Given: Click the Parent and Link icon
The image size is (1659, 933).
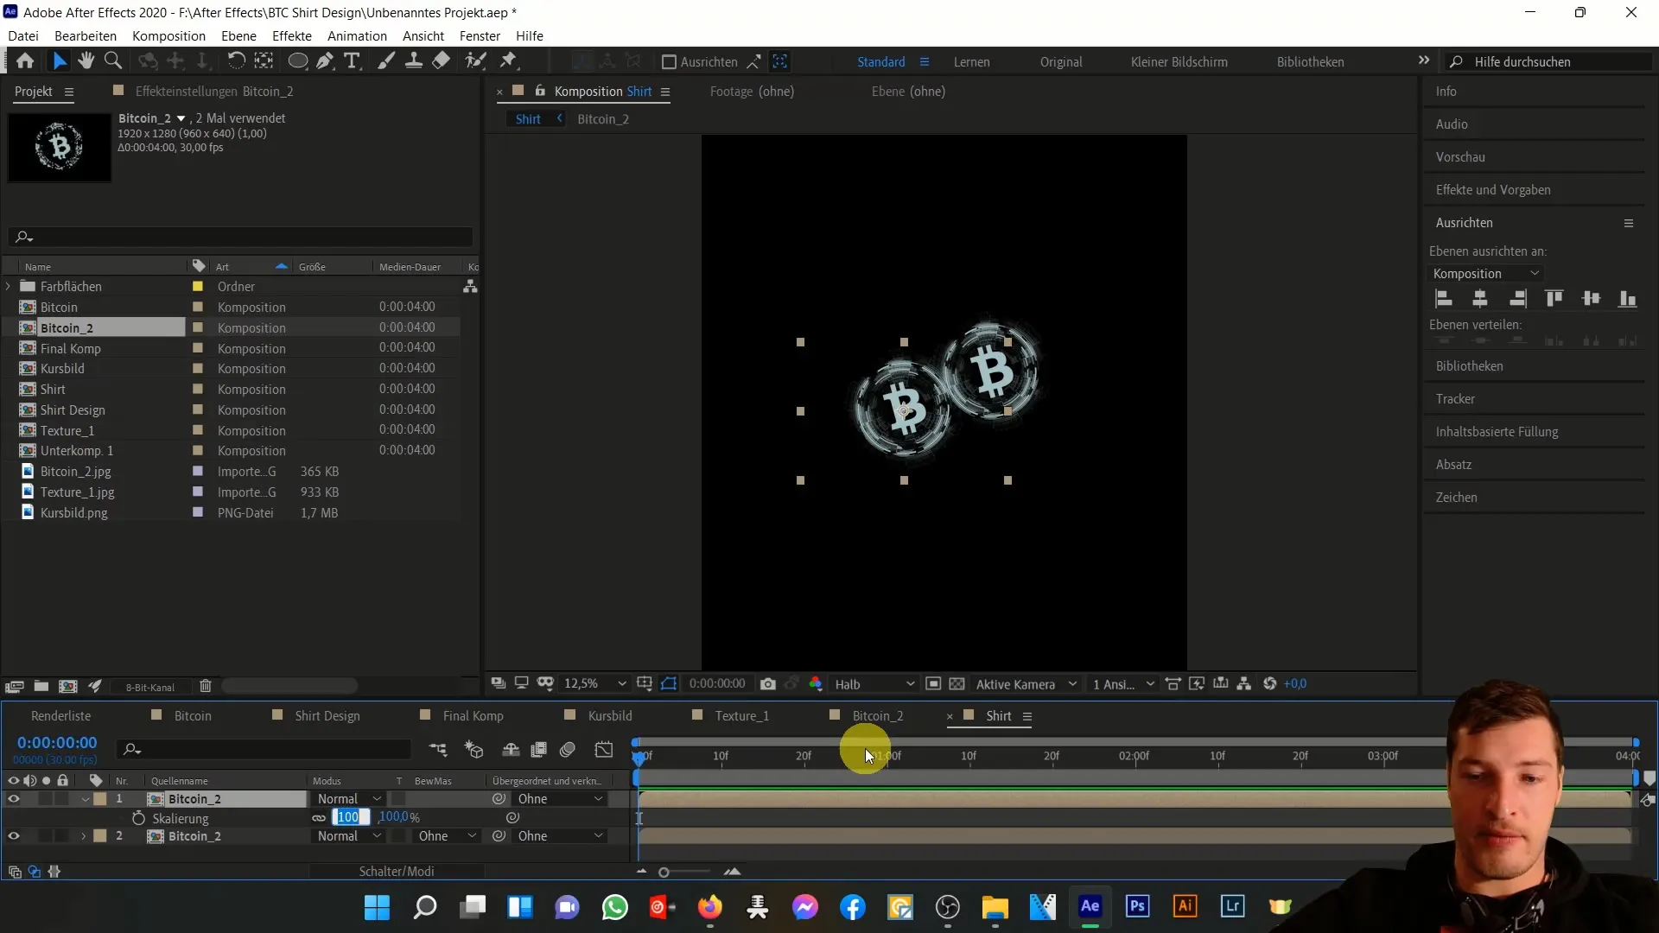Looking at the screenshot, I should point(499,798).
